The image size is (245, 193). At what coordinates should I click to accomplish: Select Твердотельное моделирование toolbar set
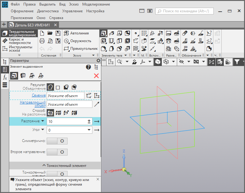pos(20,33)
